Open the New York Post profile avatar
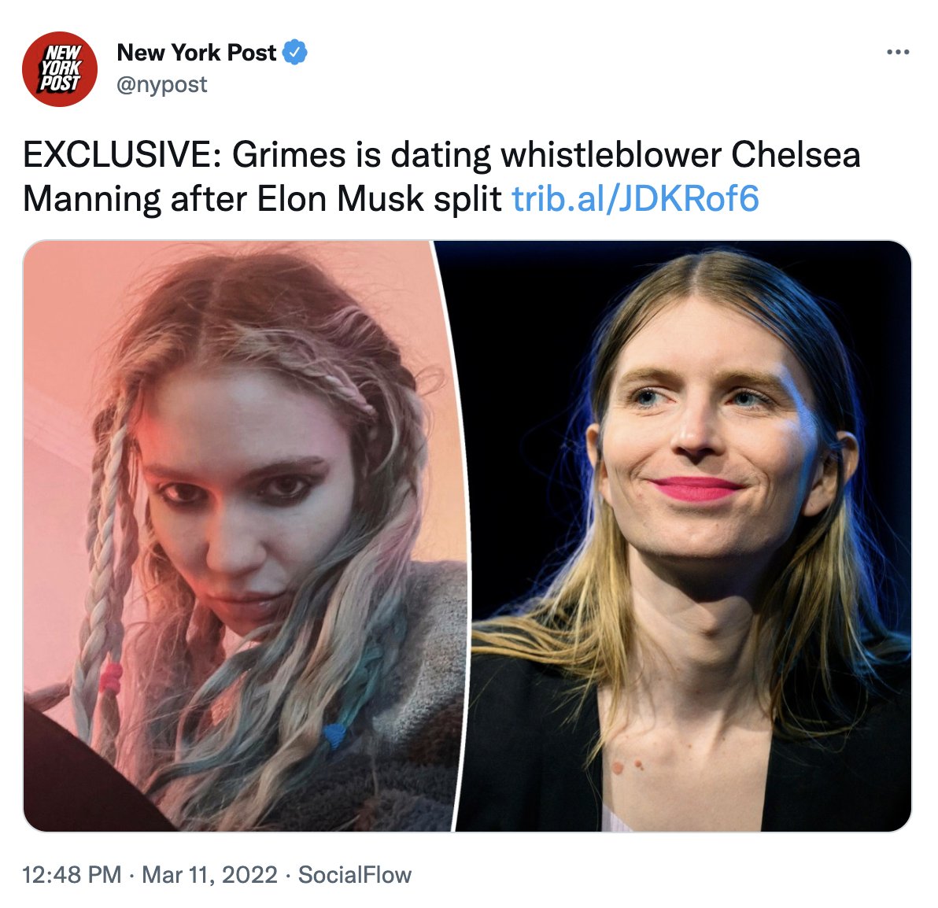The image size is (938, 908). (x=59, y=68)
